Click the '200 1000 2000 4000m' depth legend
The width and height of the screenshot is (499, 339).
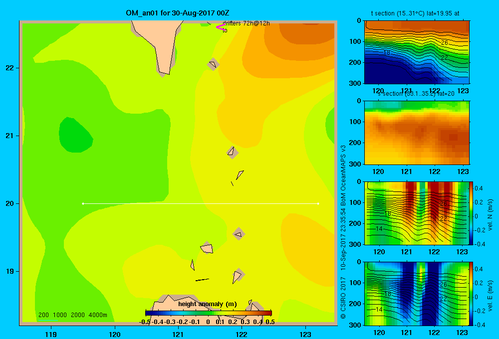click(72, 315)
